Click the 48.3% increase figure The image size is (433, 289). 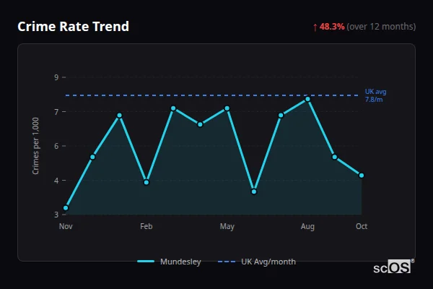(332, 27)
